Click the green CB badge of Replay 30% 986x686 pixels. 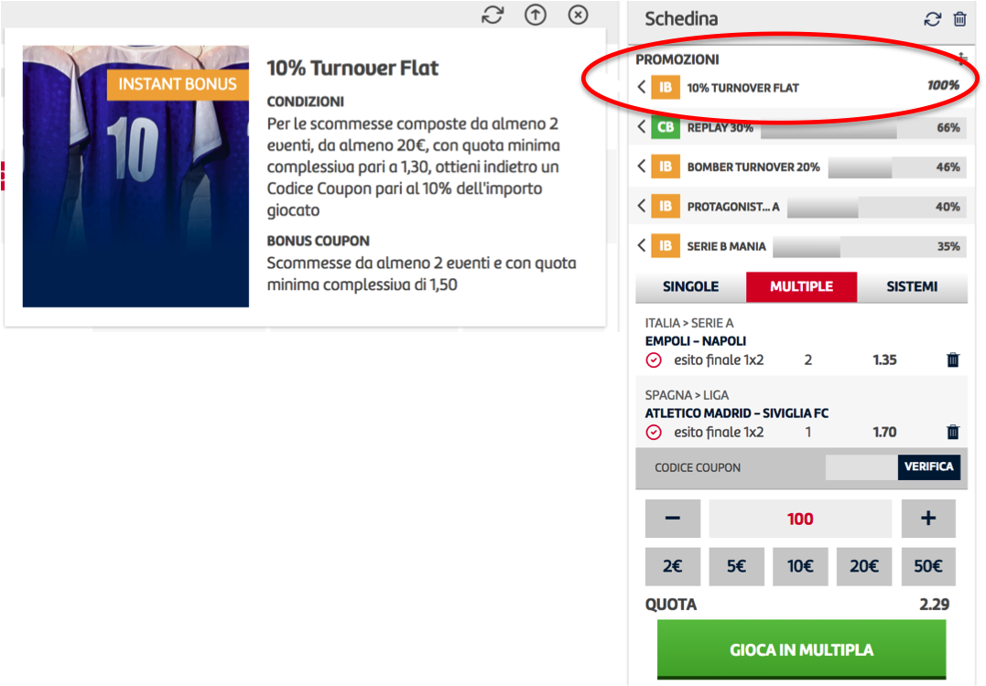[x=666, y=127]
